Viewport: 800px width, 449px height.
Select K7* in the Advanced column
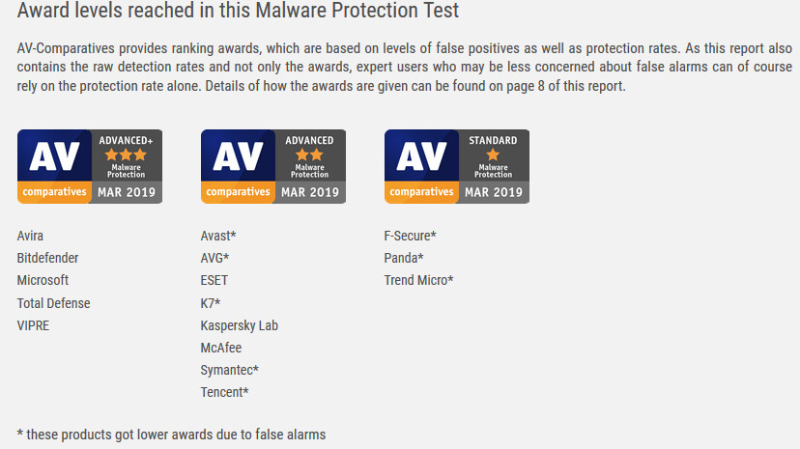211,303
